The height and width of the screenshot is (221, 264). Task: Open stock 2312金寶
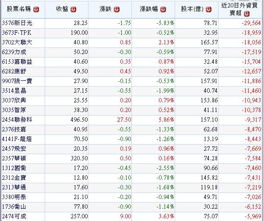[x=14, y=178]
